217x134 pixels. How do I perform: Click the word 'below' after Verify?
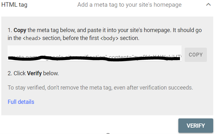(51, 73)
